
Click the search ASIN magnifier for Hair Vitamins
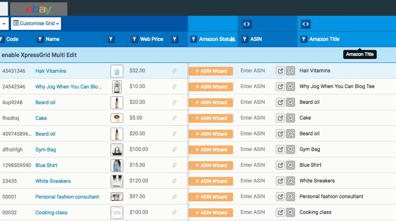[291, 71]
